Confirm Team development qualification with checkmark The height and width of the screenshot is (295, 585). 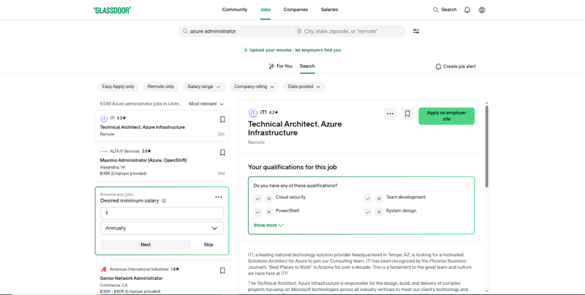[368, 199]
